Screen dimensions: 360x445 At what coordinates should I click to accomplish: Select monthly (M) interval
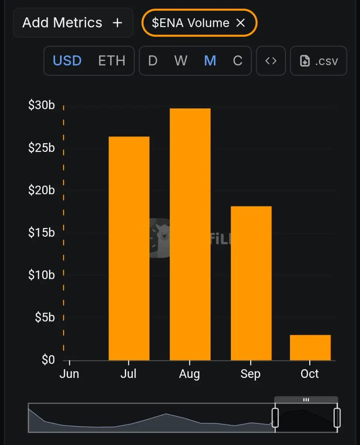coord(210,61)
